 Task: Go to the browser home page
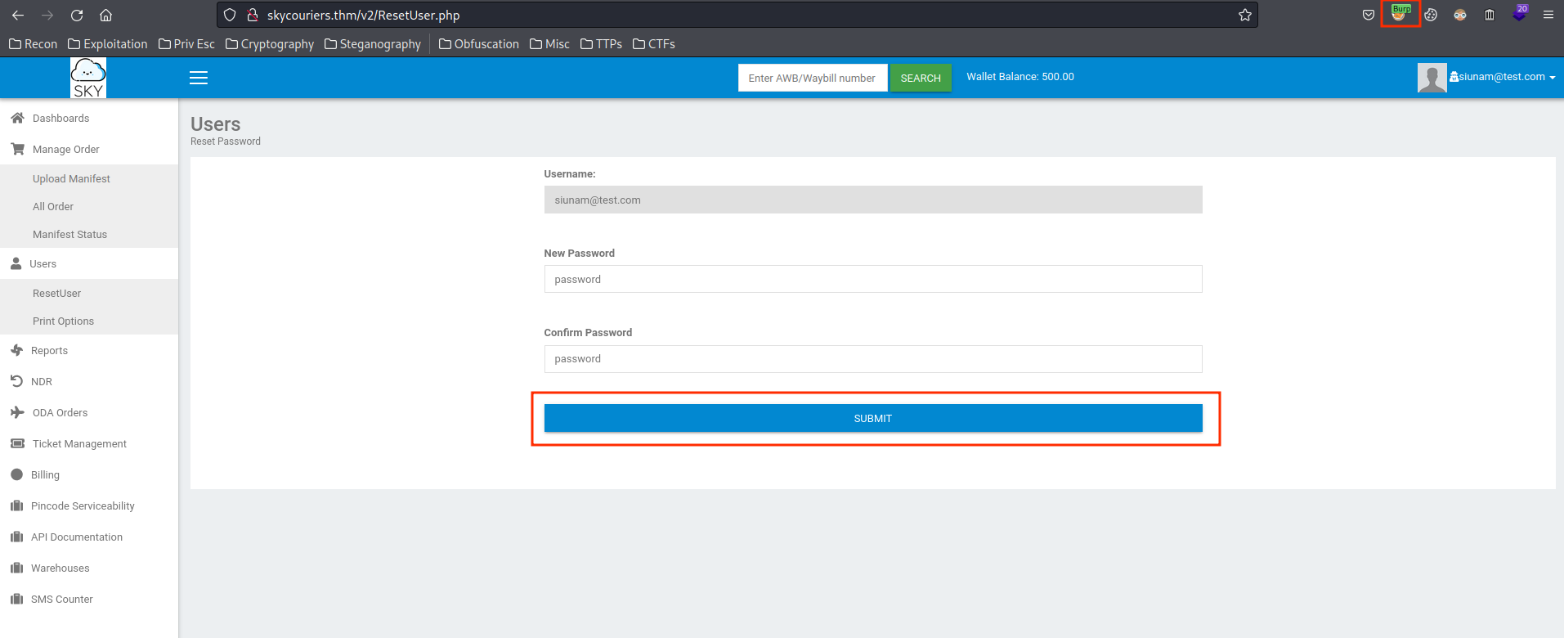tap(105, 15)
